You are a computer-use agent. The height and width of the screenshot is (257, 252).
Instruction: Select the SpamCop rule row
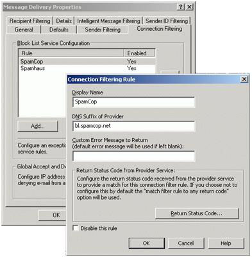coord(87,62)
